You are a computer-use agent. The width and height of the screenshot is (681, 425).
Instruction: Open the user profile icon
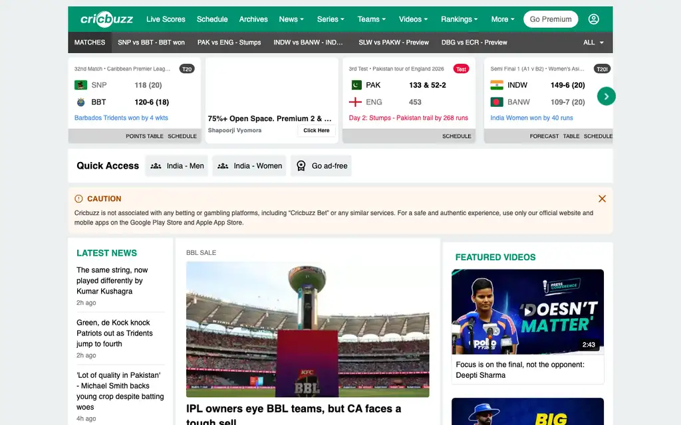click(x=594, y=19)
